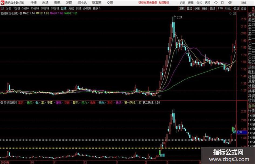
Task: Expand the 更多 period options
Action: coord(97,8)
